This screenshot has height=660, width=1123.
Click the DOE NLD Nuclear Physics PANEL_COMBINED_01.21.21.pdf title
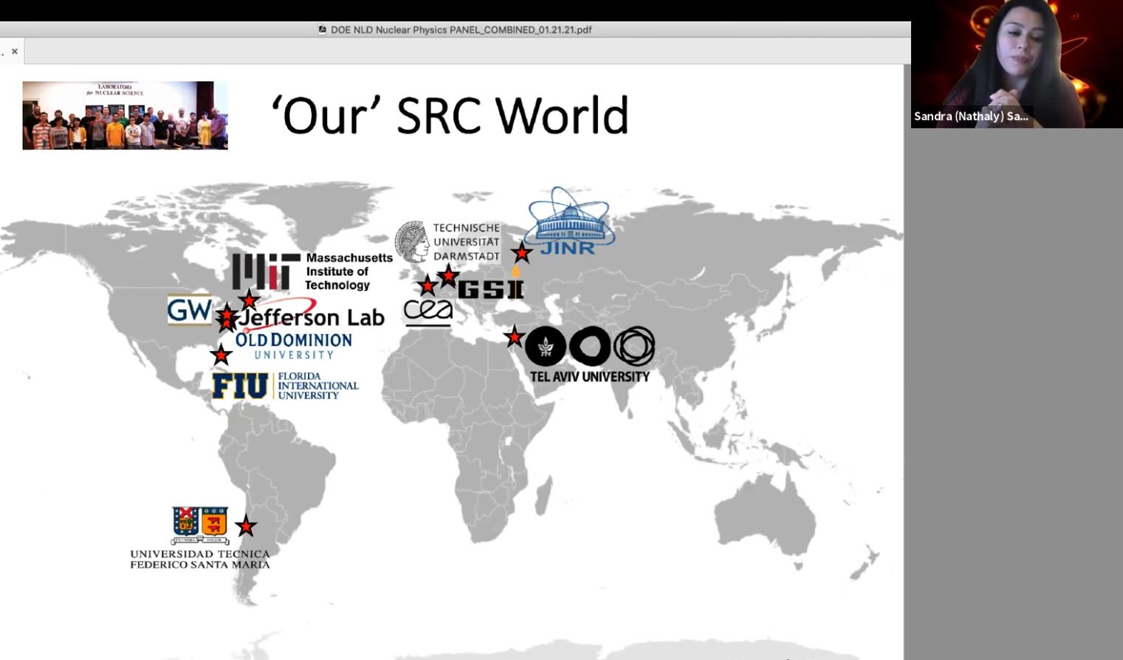(461, 30)
